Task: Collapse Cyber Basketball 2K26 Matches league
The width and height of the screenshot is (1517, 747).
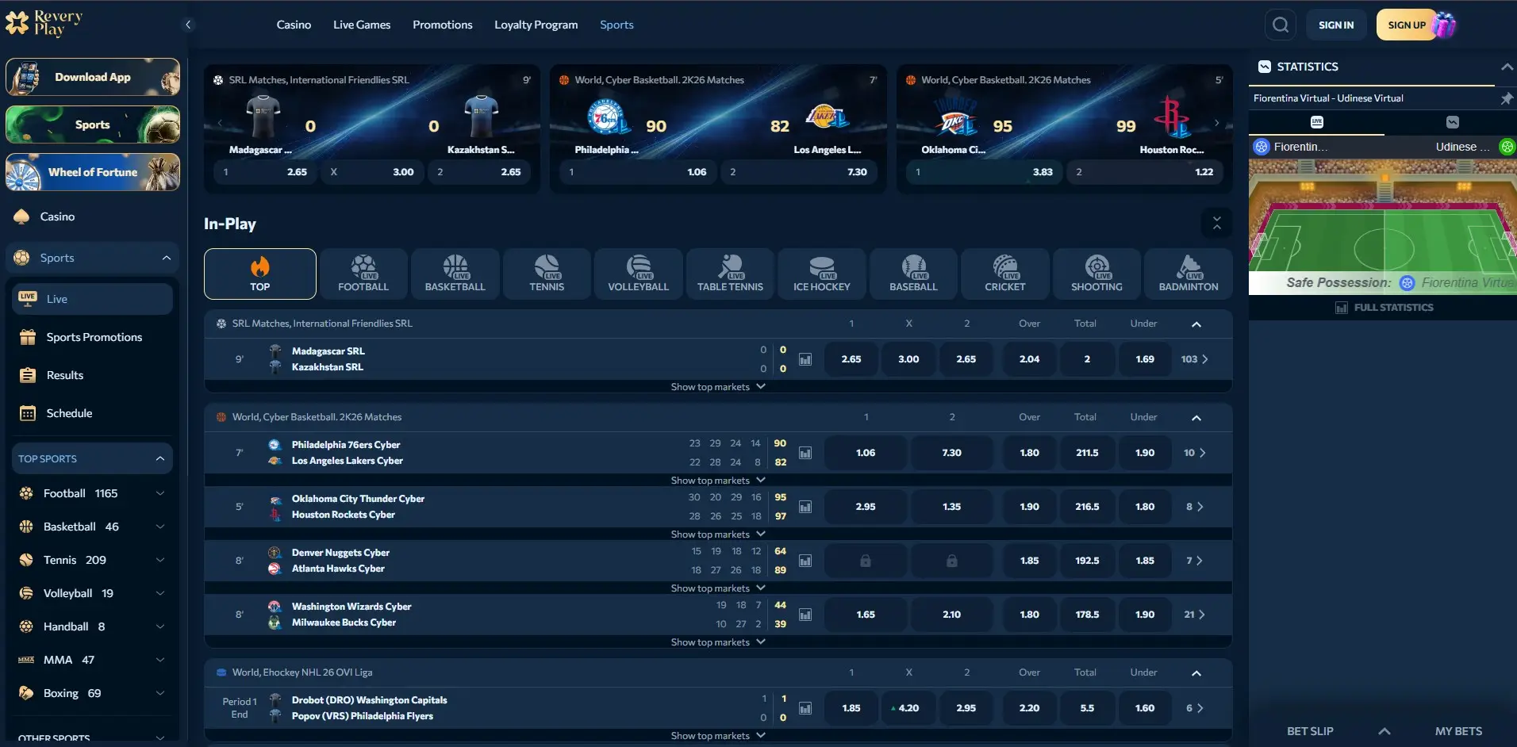Action: (1196, 418)
